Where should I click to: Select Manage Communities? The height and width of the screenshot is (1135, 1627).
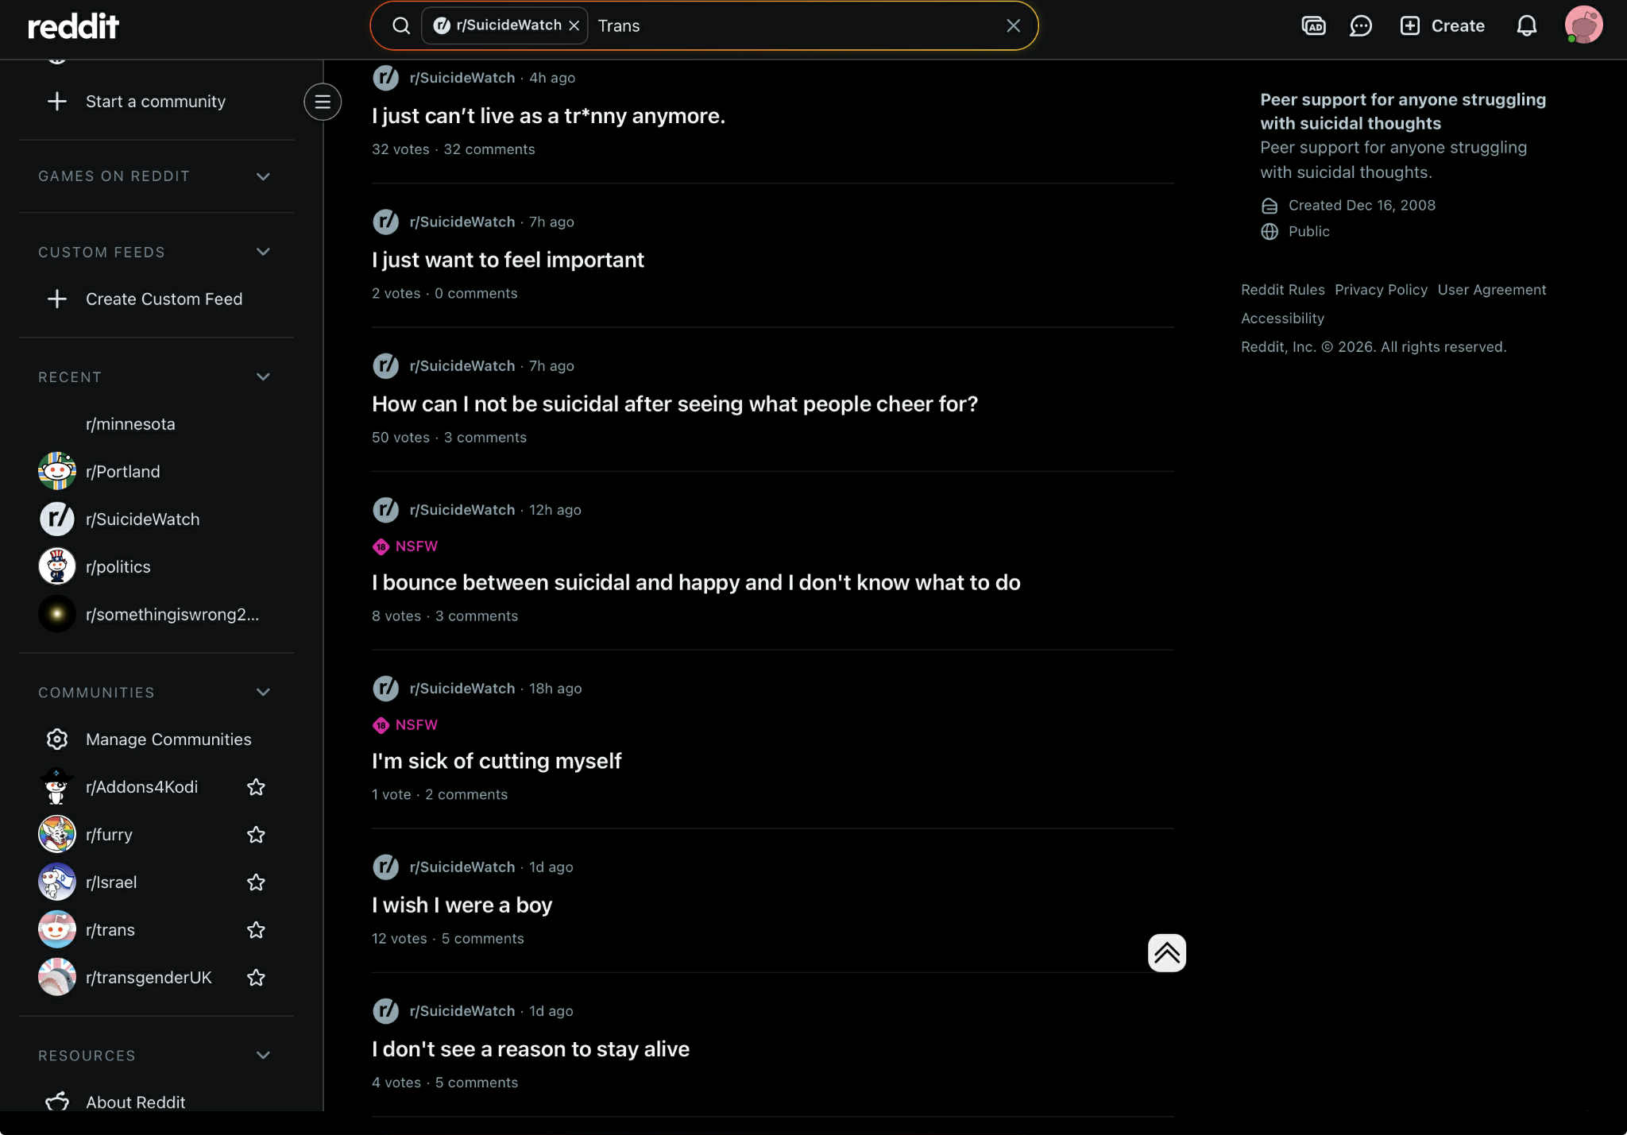(168, 739)
